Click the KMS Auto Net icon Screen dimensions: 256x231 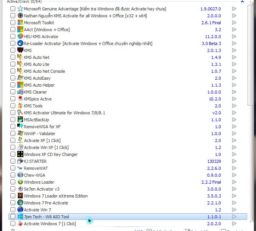(20, 57)
